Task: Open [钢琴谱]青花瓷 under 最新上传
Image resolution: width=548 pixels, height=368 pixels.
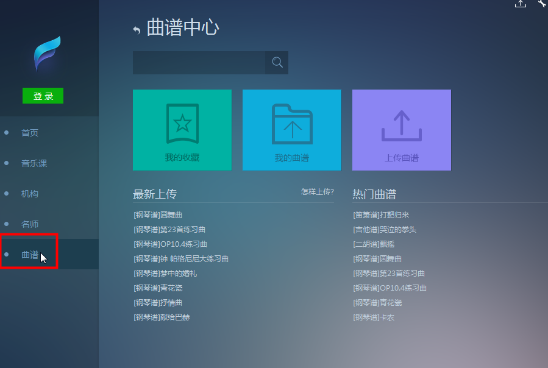Action: 158,288
